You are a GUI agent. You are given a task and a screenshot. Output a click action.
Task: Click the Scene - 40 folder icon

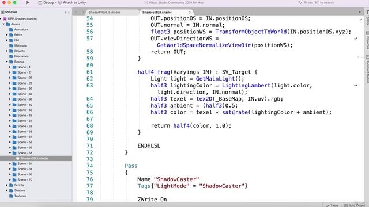[14, 105]
